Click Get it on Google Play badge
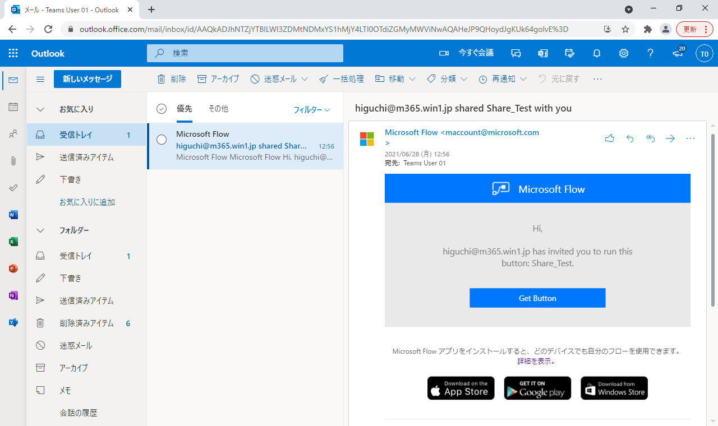The width and height of the screenshot is (718, 426). click(x=537, y=388)
